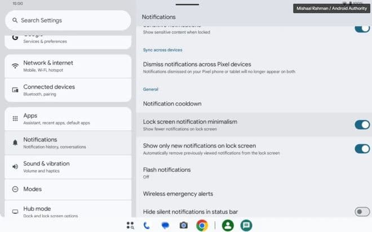Image resolution: width=372 pixels, height=232 pixels.
Task: Open the app drawer search icon in taskbar
Action: pyautogui.click(x=130, y=225)
